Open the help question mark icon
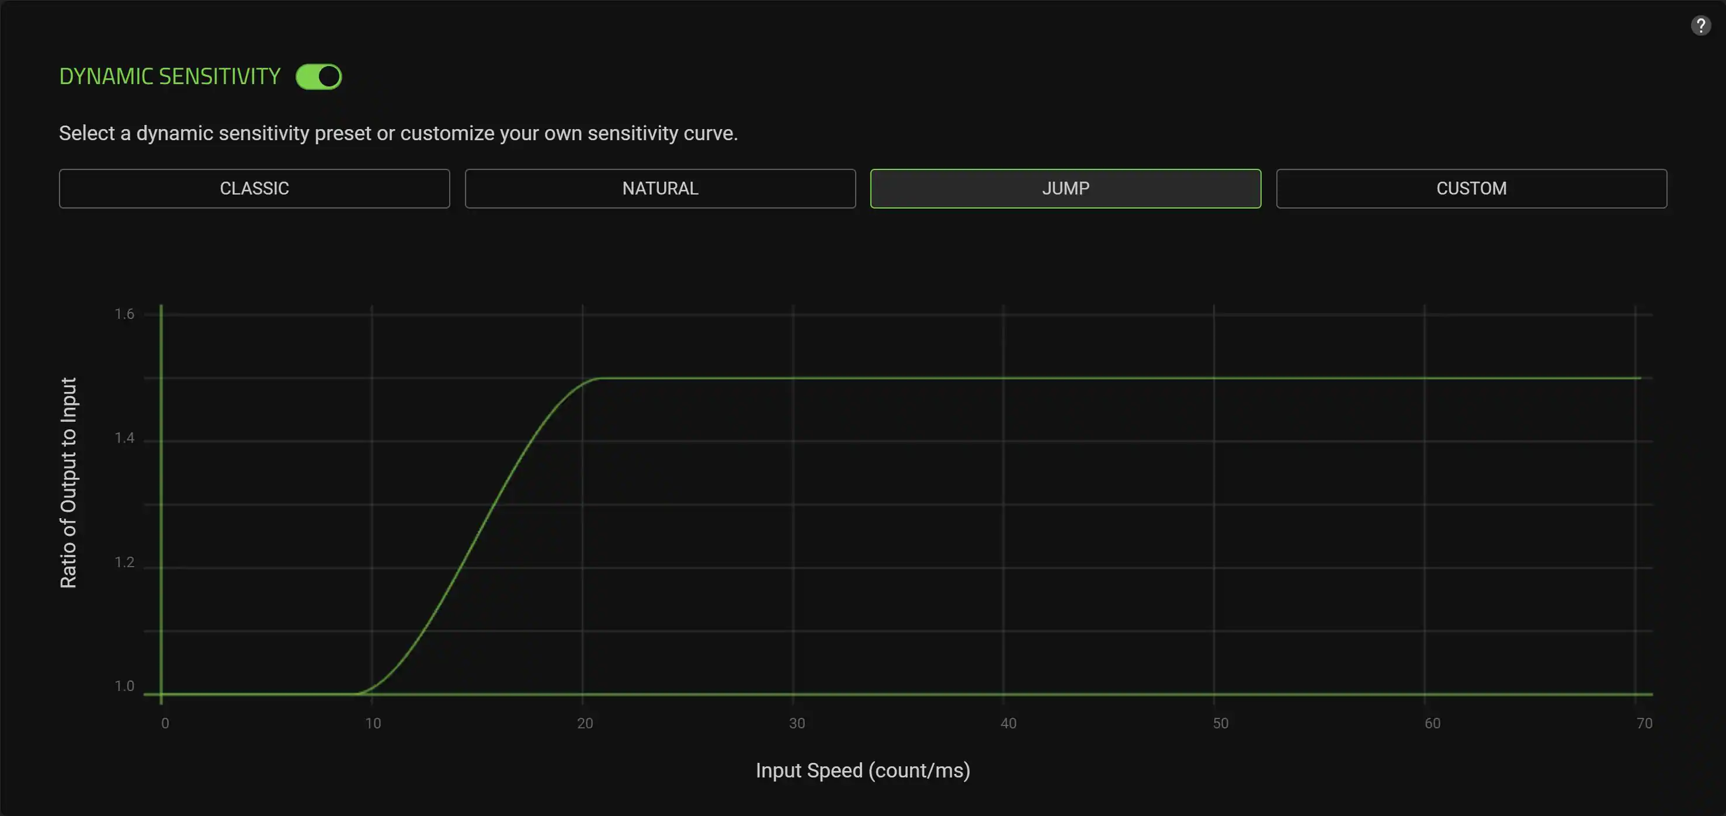Image resolution: width=1726 pixels, height=816 pixels. [1700, 26]
